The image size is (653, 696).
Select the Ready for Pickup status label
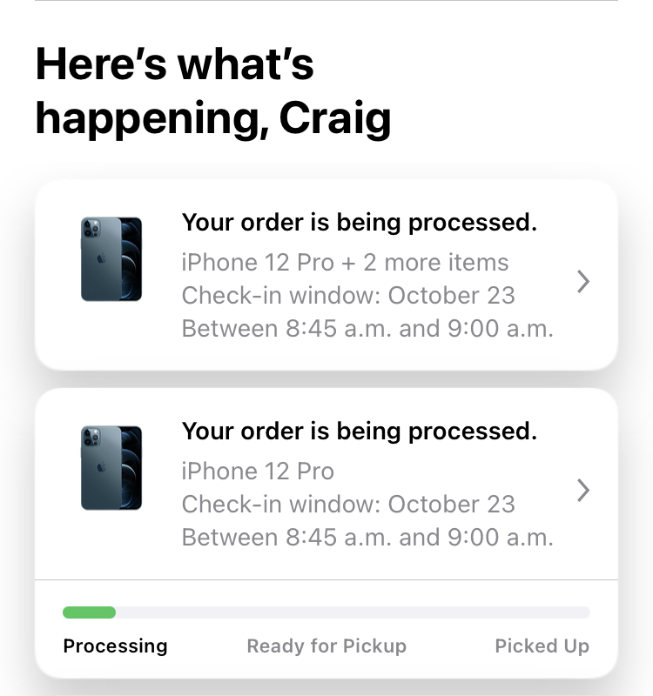pyautogui.click(x=326, y=646)
